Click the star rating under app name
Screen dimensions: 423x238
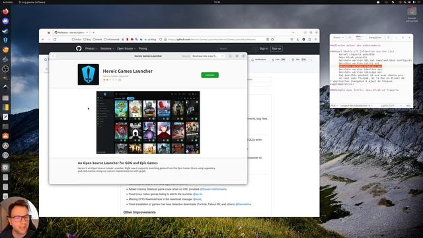(110, 80)
